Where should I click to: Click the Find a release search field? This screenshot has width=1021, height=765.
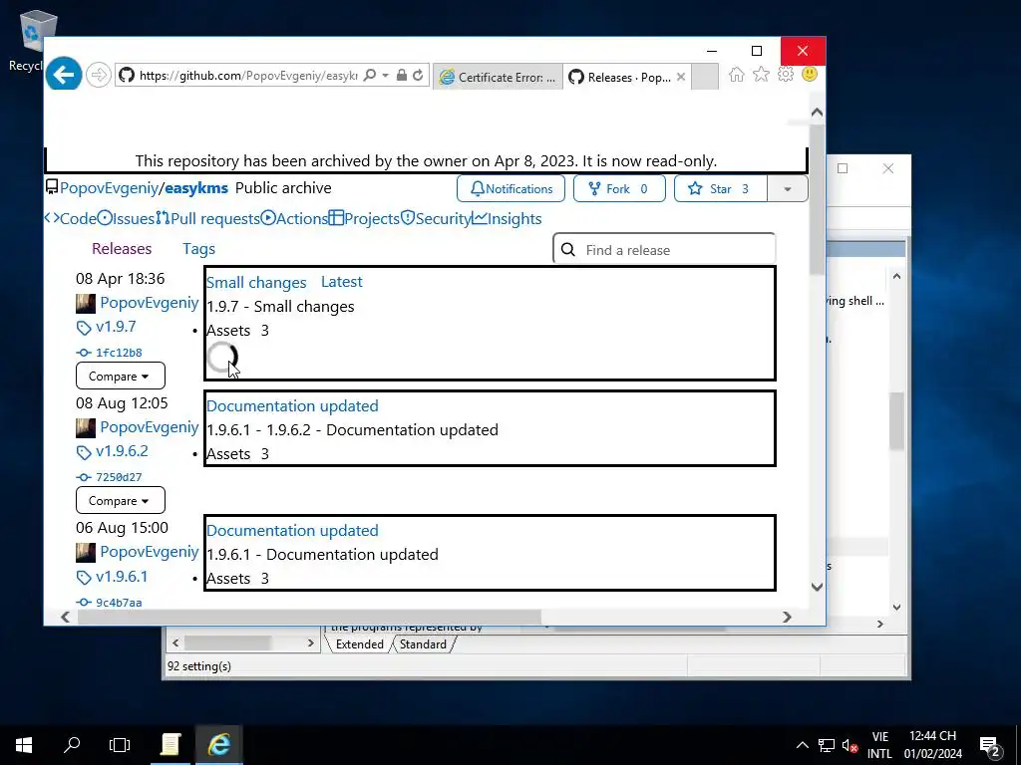[664, 250]
